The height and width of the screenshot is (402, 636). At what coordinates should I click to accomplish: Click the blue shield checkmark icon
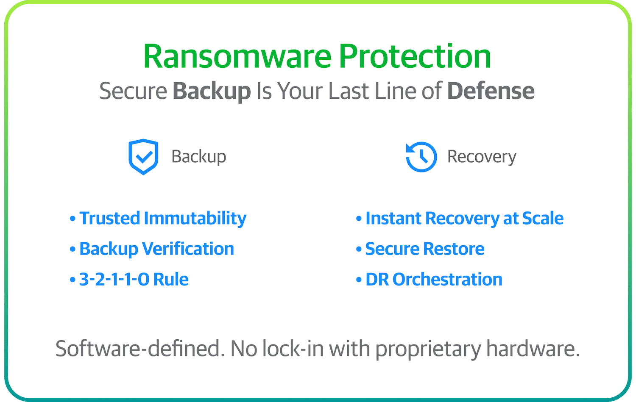pyautogui.click(x=143, y=157)
